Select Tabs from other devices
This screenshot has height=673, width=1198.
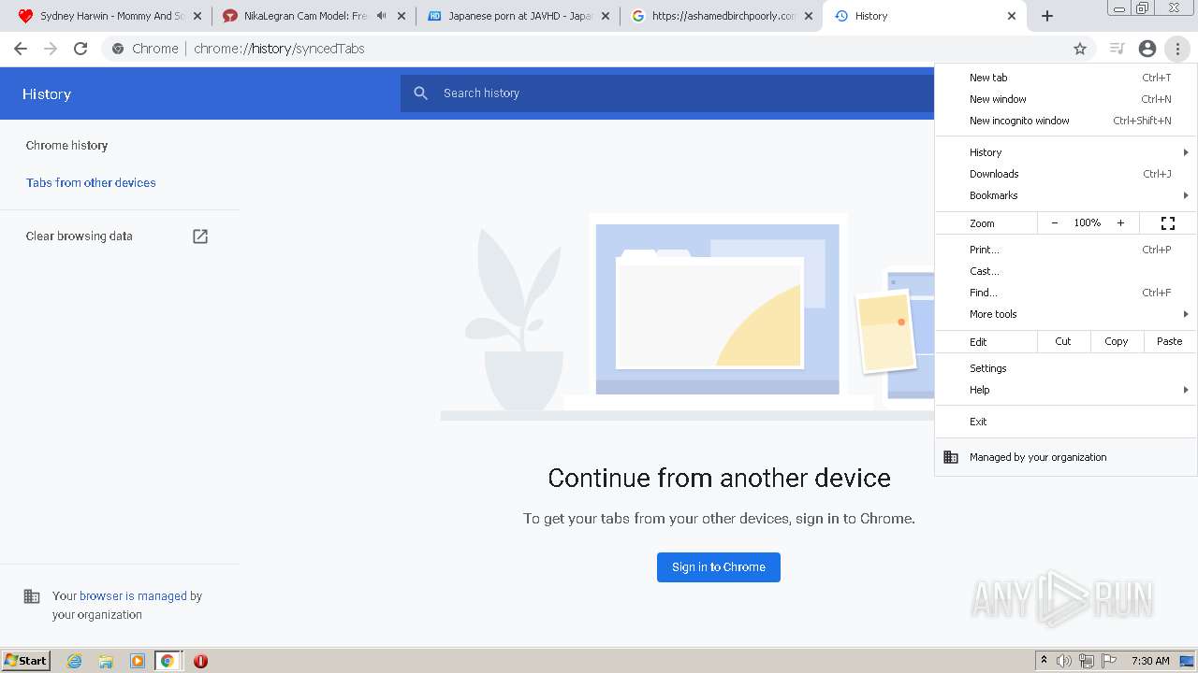[91, 183]
